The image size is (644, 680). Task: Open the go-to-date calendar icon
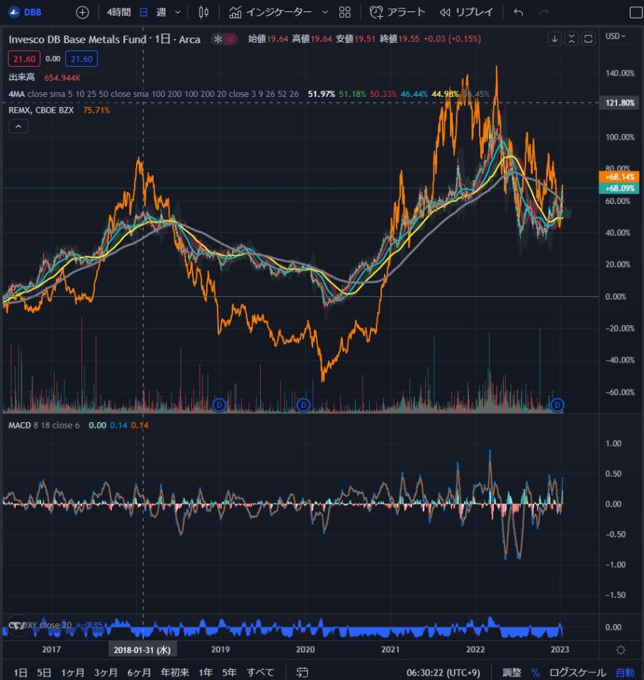(x=303, y=673)
